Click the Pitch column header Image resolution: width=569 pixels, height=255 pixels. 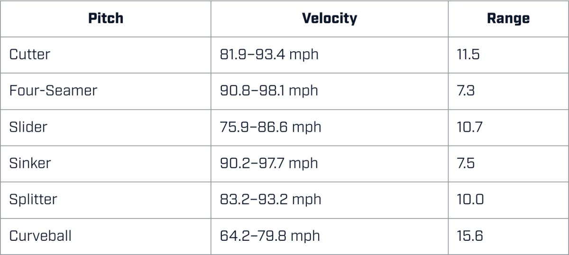106,18
